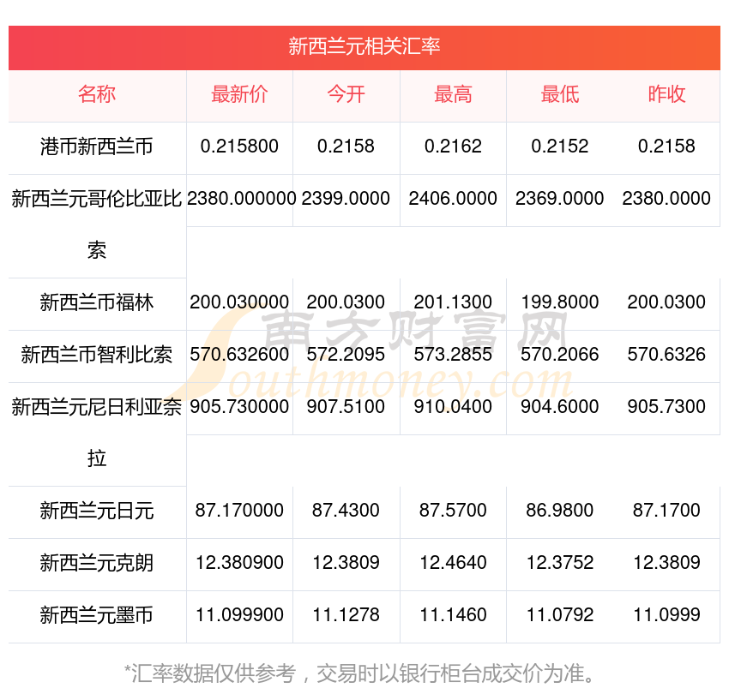Screen dimensions: 729x700
Task: Select the 名称 column header
Action: [97, 94]
